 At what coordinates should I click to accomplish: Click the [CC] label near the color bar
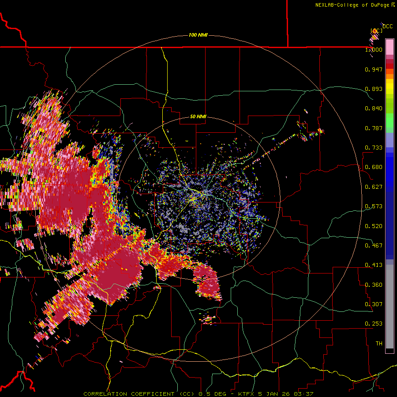pos(377,30)
